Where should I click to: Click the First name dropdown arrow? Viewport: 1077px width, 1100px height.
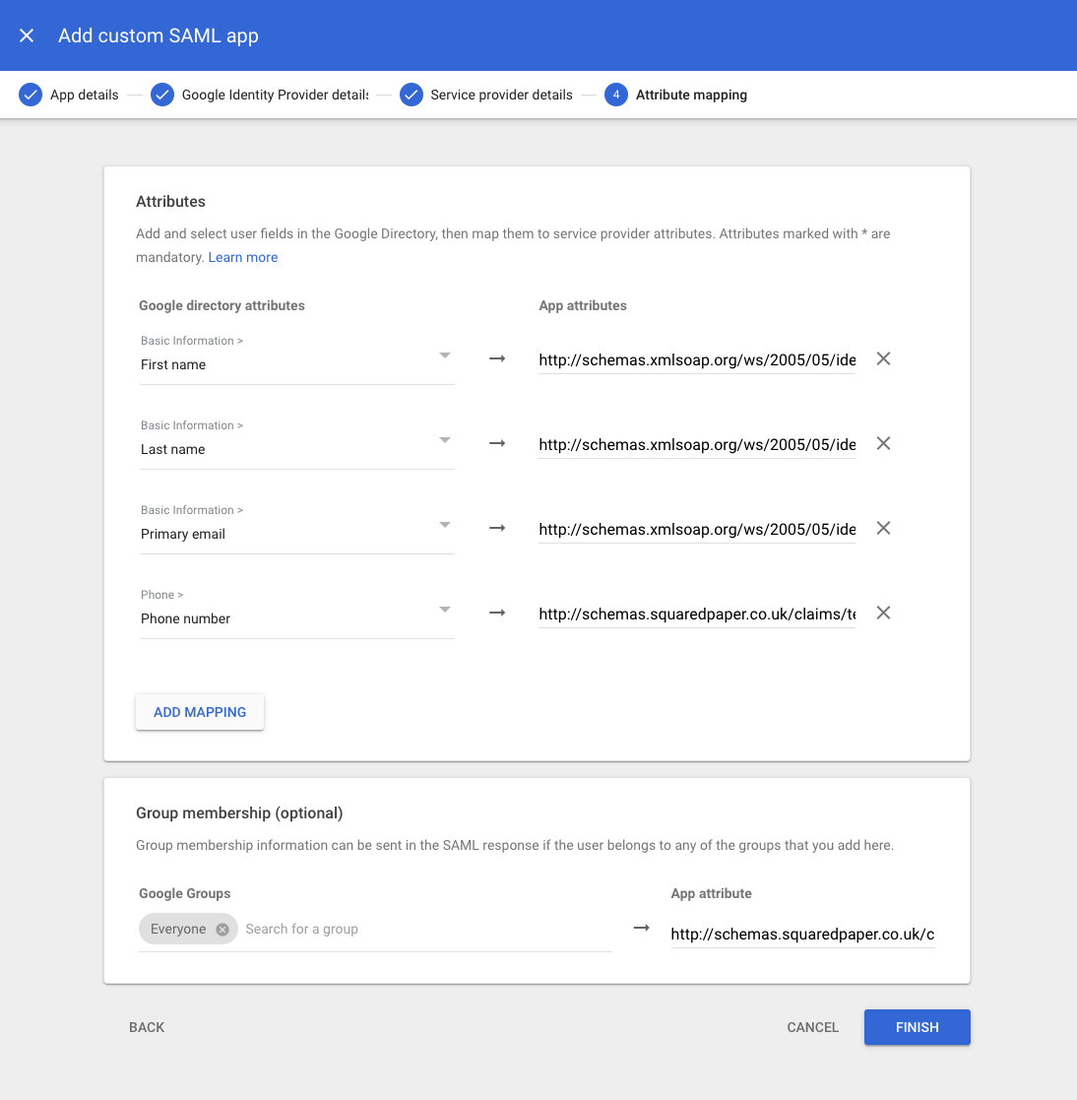click(445, 356)
